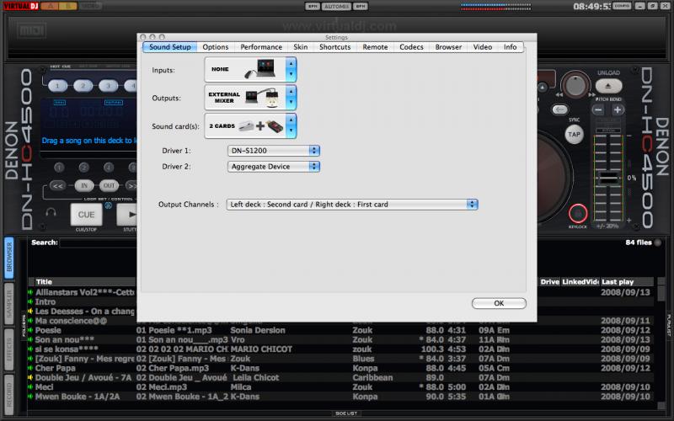Click the OK button in Settings
The height and width of the screenshot is (421, 674).
point(498,303)
